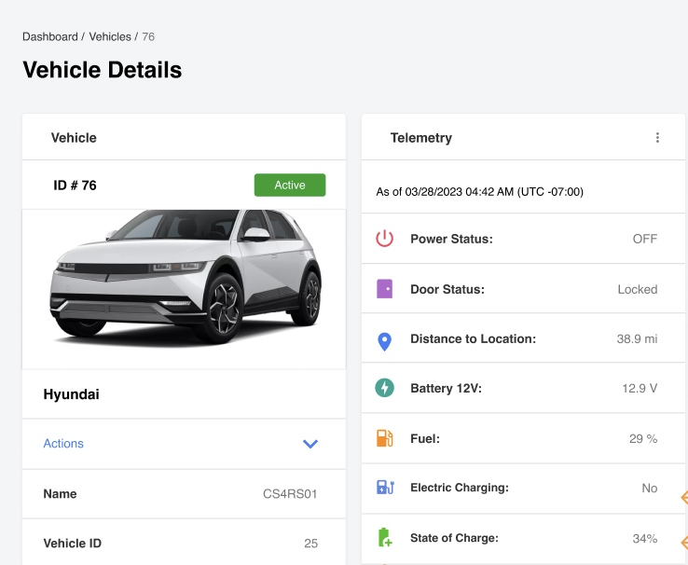The image size is (688, 565).
Task: Click the green State of Charge battery icon
Action: (385, 537)
